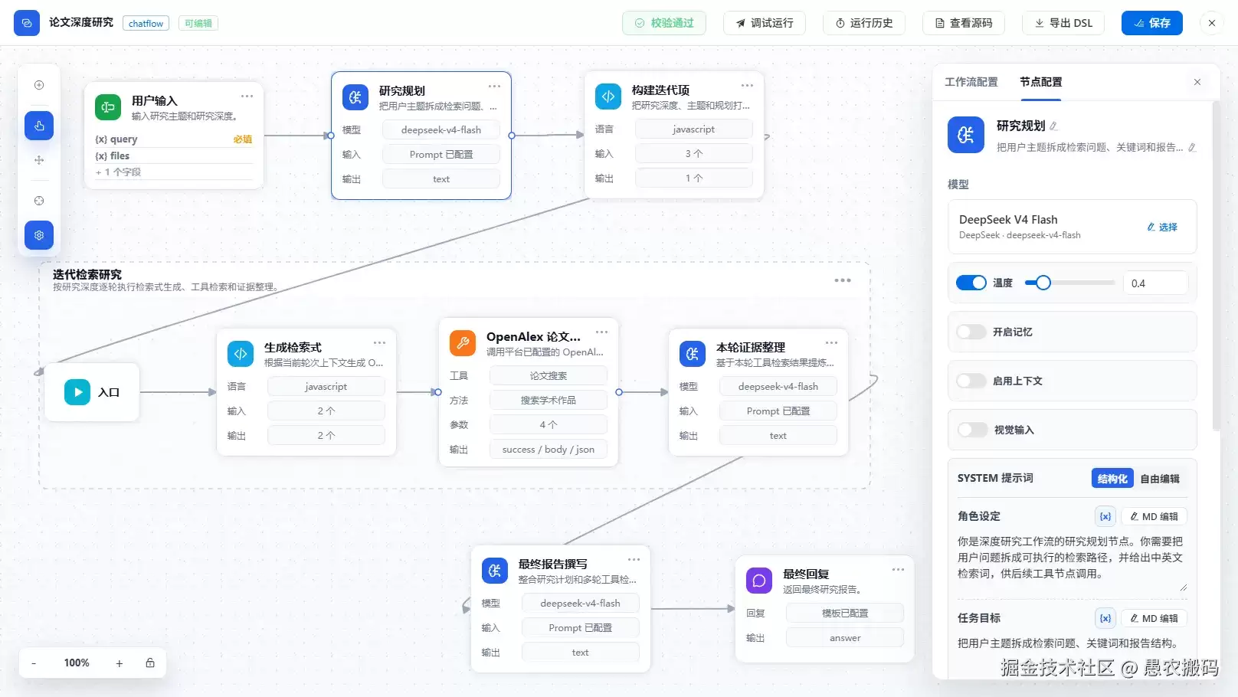Click the purple 最终回复 chat bubble icon

[x=759, y=581]
